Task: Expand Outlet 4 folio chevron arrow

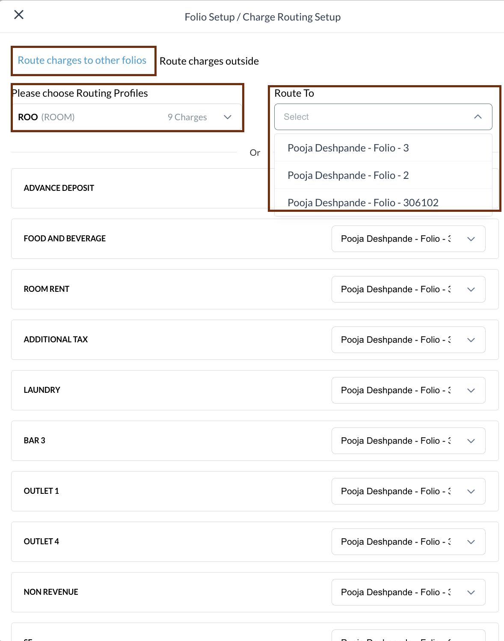Action: tap(471, 542)
